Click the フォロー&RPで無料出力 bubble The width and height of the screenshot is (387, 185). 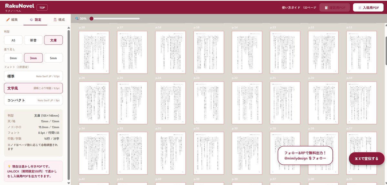pyautogui.click(x=305, y=156)
